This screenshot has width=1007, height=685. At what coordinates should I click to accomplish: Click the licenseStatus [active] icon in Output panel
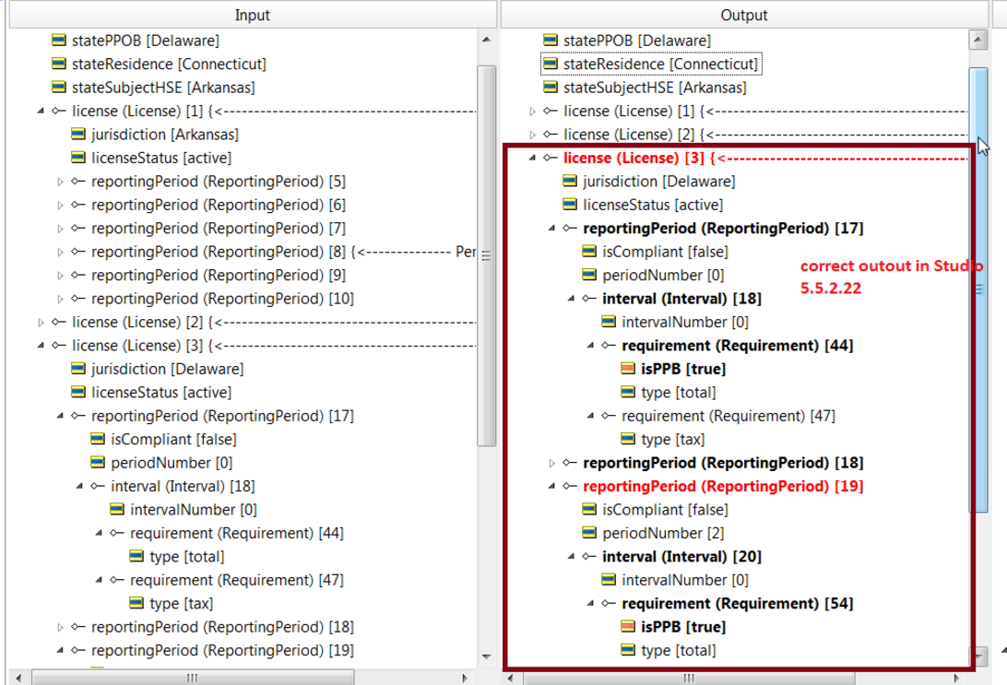click(x=570, y=205)
